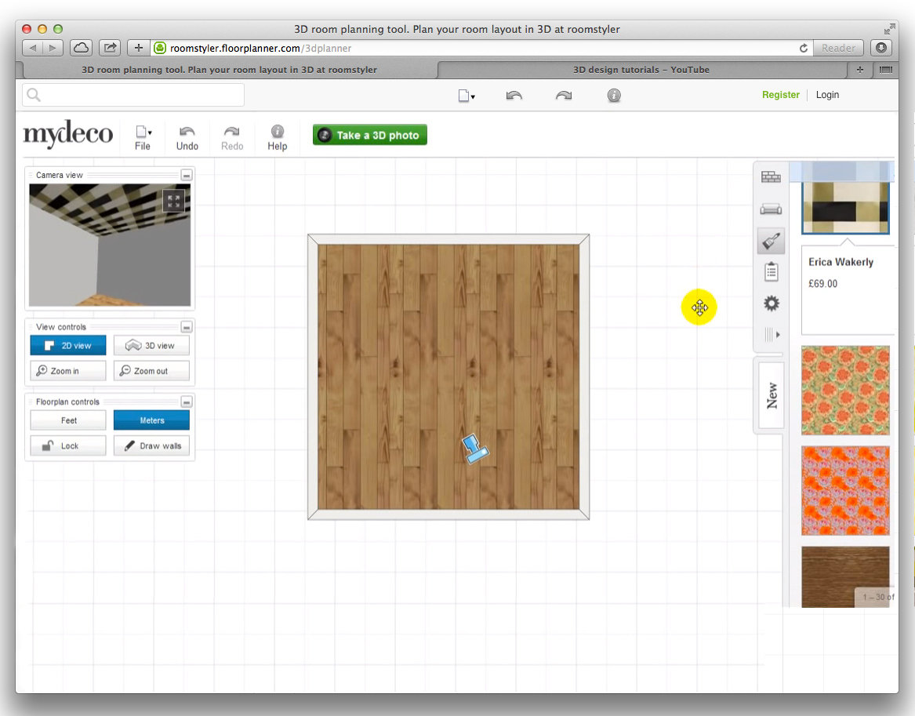Click Take a 3D photo button
This screenshot has height=716, width=915.
coord(370,135)
